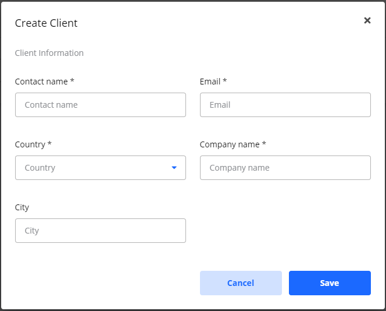Click the Contact name field label
This screenshot has width=386, height=311.
41,82
